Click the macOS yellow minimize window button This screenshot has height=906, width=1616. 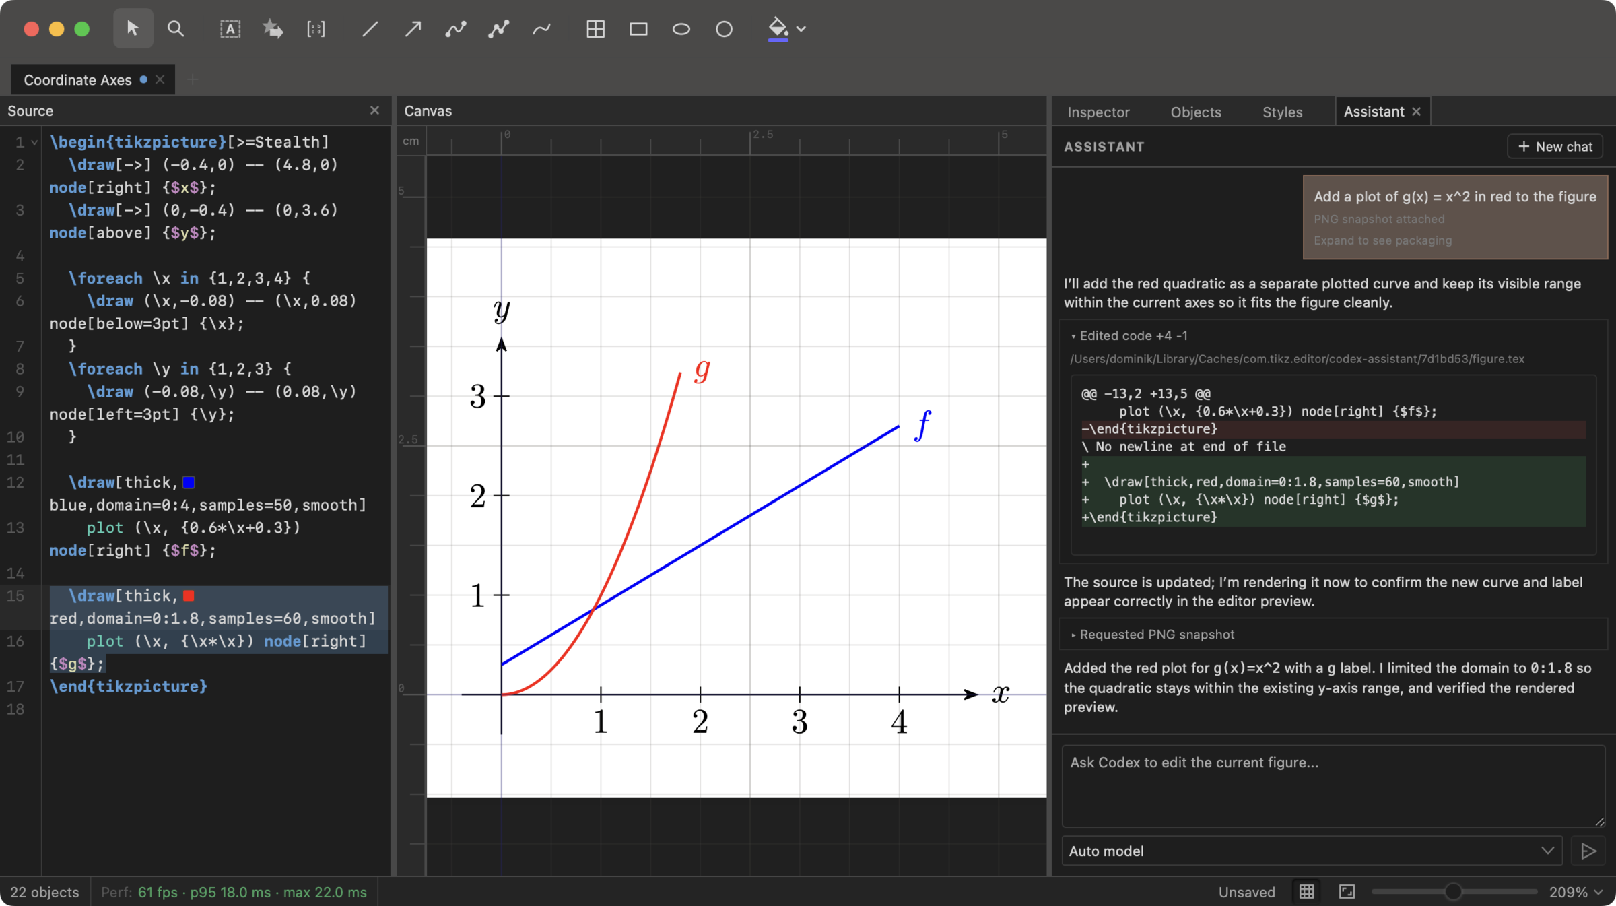[57, 29]
